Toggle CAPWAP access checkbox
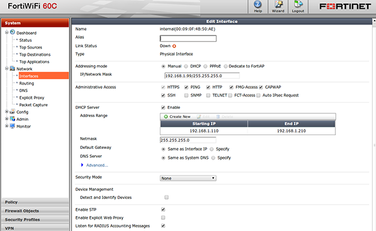The height and width of the screenshot is (231, 376). pyautogui.click(x=261, y=87)
